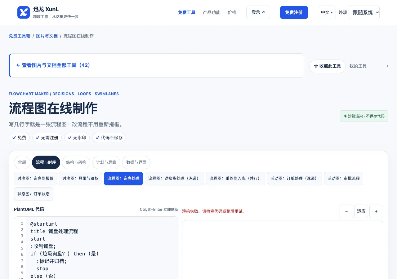
Task: Click the 登录 button
Action: (258, 12)
